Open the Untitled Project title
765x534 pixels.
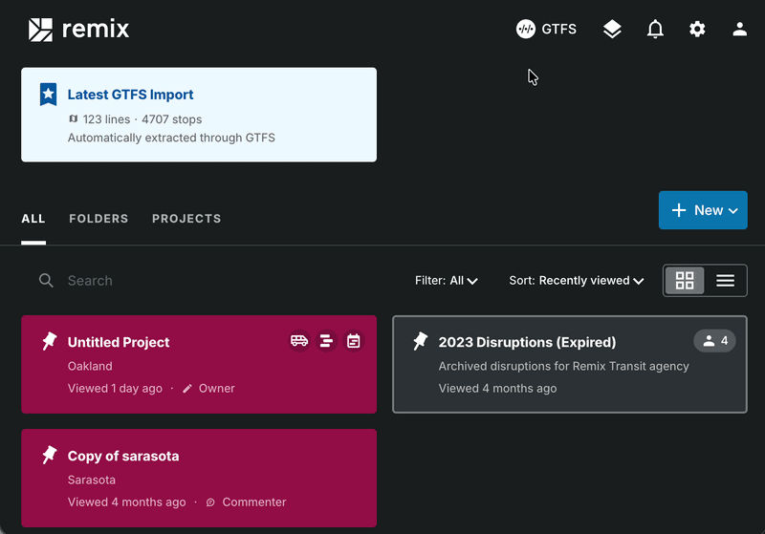click(119, 342)
